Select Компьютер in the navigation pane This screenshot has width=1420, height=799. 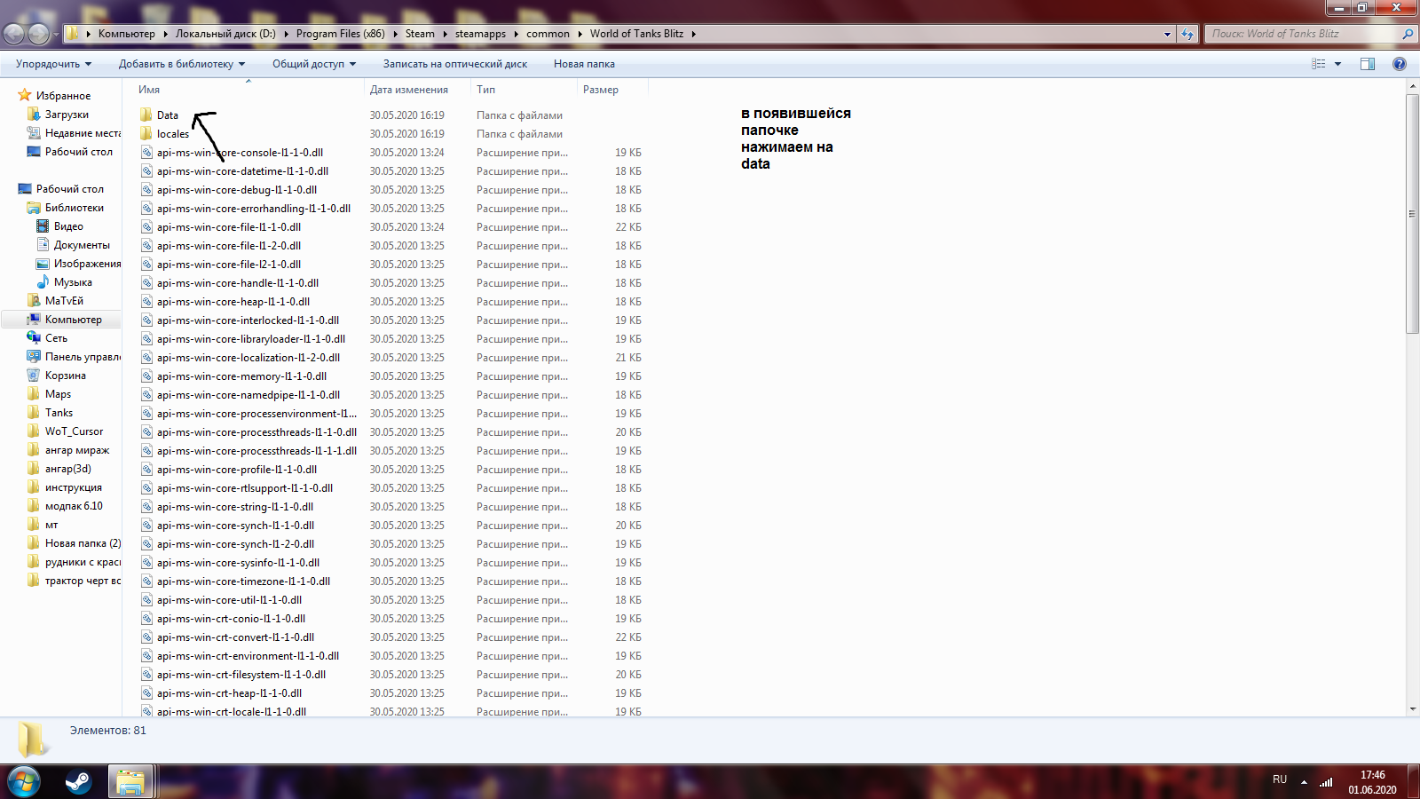coord(74,320)
